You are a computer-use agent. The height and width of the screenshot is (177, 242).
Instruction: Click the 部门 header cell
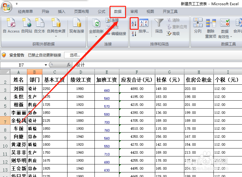tap(35, 80)
